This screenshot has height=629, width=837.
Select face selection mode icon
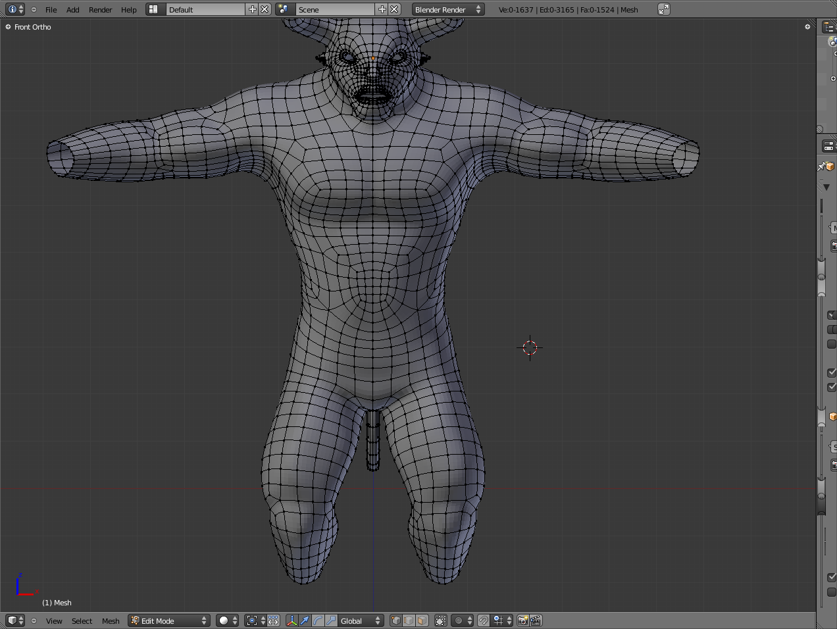tap(422, 620)
